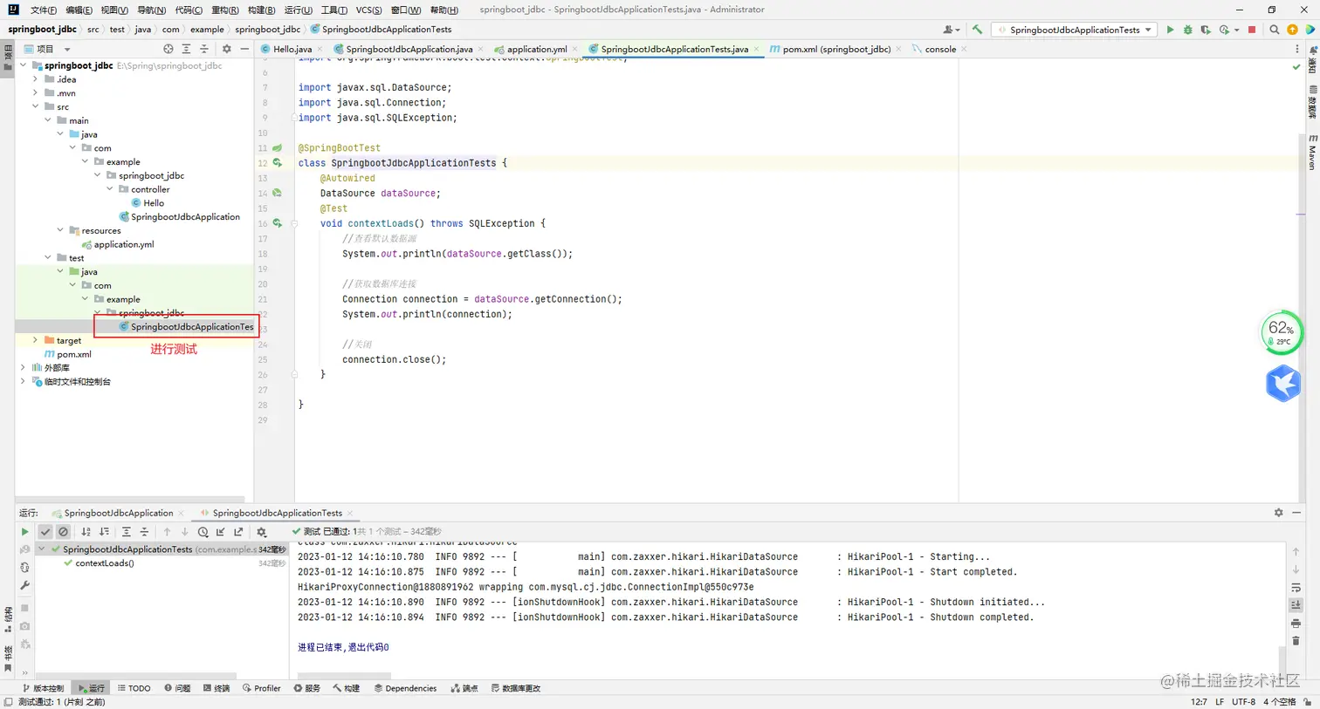This screenshot has height=709, width=1320.
Task: Click the Spring bean leaf gutter icon on line 11
Action: (x=277, y=148)
